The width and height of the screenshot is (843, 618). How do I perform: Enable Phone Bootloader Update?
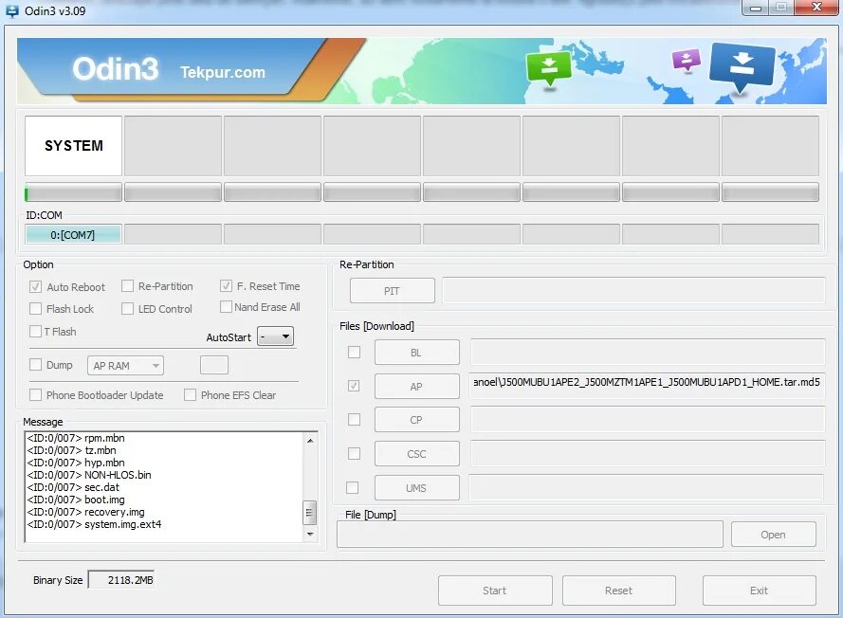[35, 394]
